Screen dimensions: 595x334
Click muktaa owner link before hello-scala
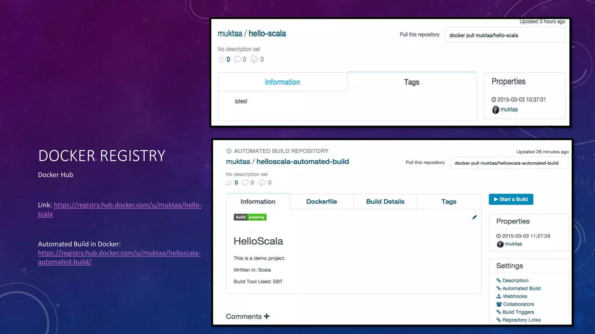click(x=230, y=34)
